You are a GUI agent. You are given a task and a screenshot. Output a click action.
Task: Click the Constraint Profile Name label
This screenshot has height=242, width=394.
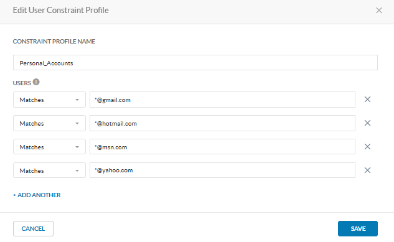[54, 42]
